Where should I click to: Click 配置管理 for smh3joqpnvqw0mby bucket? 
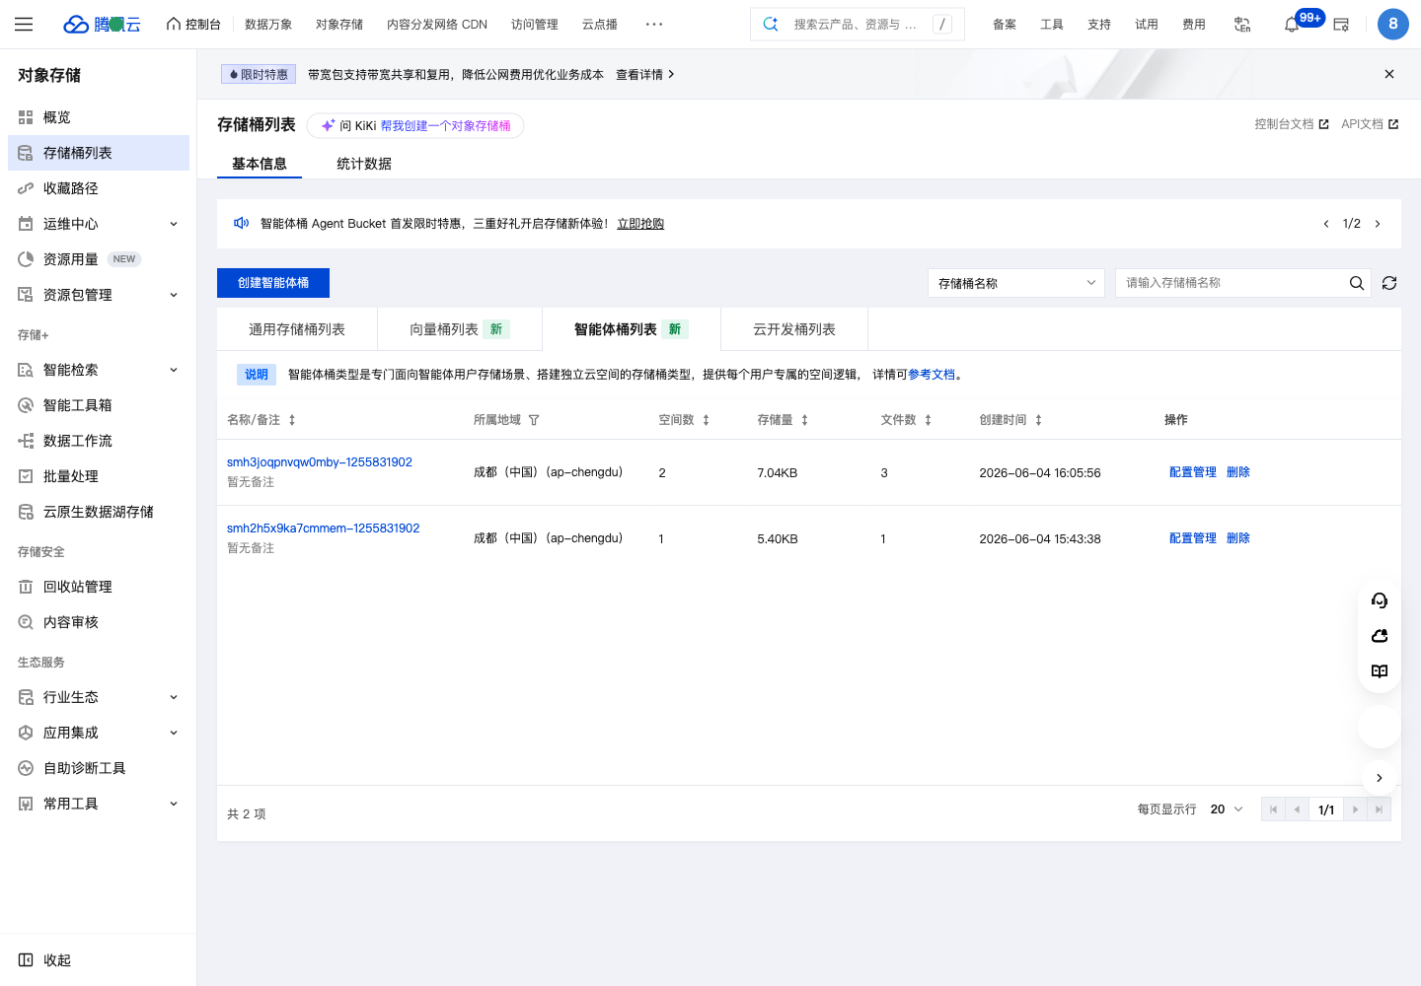click(x=1193, y=472)
